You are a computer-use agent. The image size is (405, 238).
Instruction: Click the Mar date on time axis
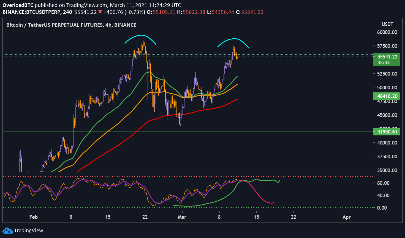click(182, 217)
